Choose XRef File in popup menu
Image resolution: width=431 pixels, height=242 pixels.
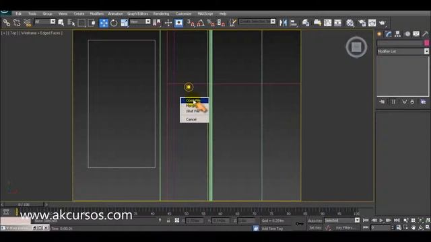tap(195, 111)
